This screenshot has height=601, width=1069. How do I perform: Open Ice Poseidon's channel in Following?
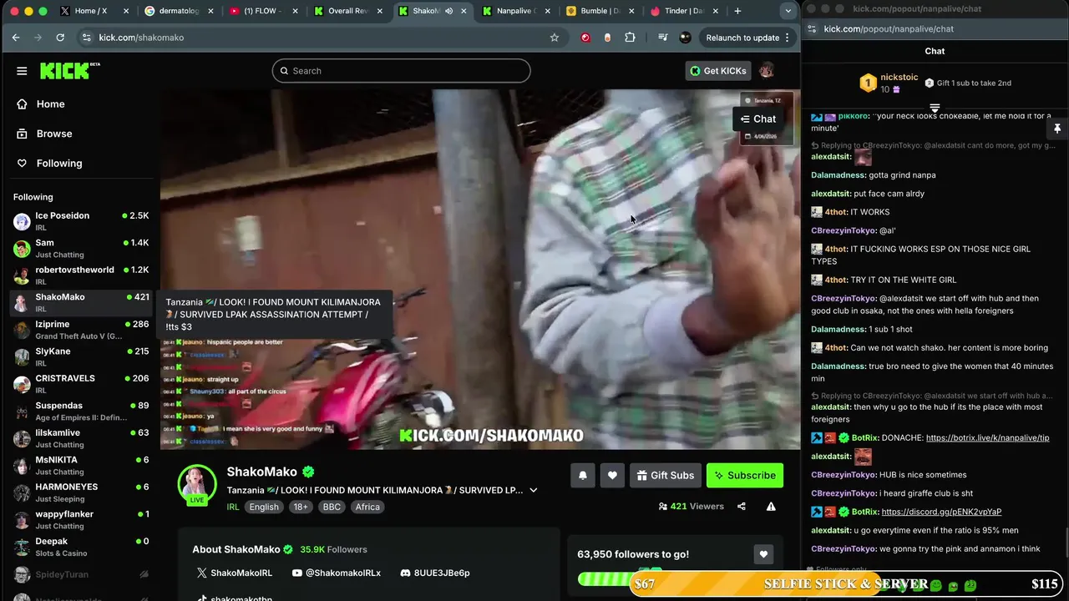[x=80, y=221]
